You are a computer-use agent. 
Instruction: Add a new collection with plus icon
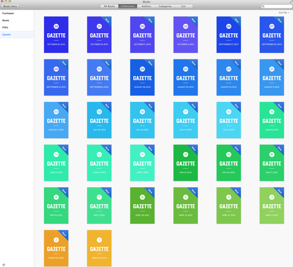pyautogui.click(x=4, y=265)
